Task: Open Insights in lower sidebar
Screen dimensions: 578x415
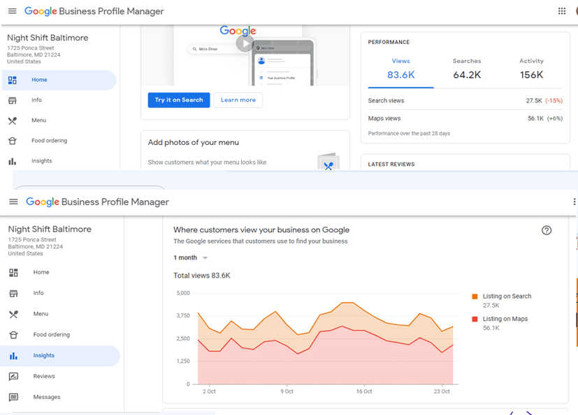Action: pos(60,356)
